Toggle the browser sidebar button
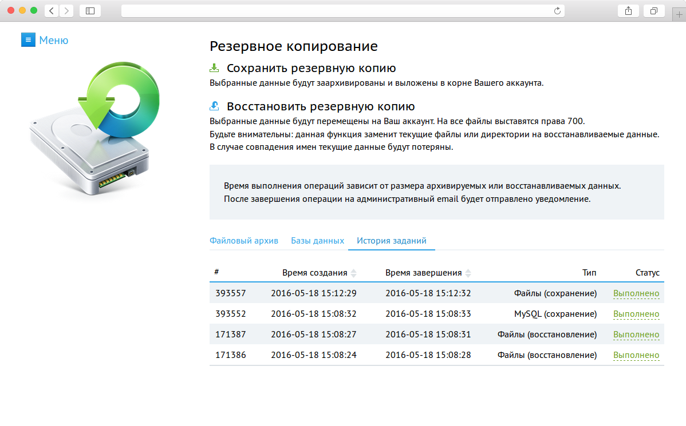The height and width of the screenshot is (426, 686). (x=90, y=11)
